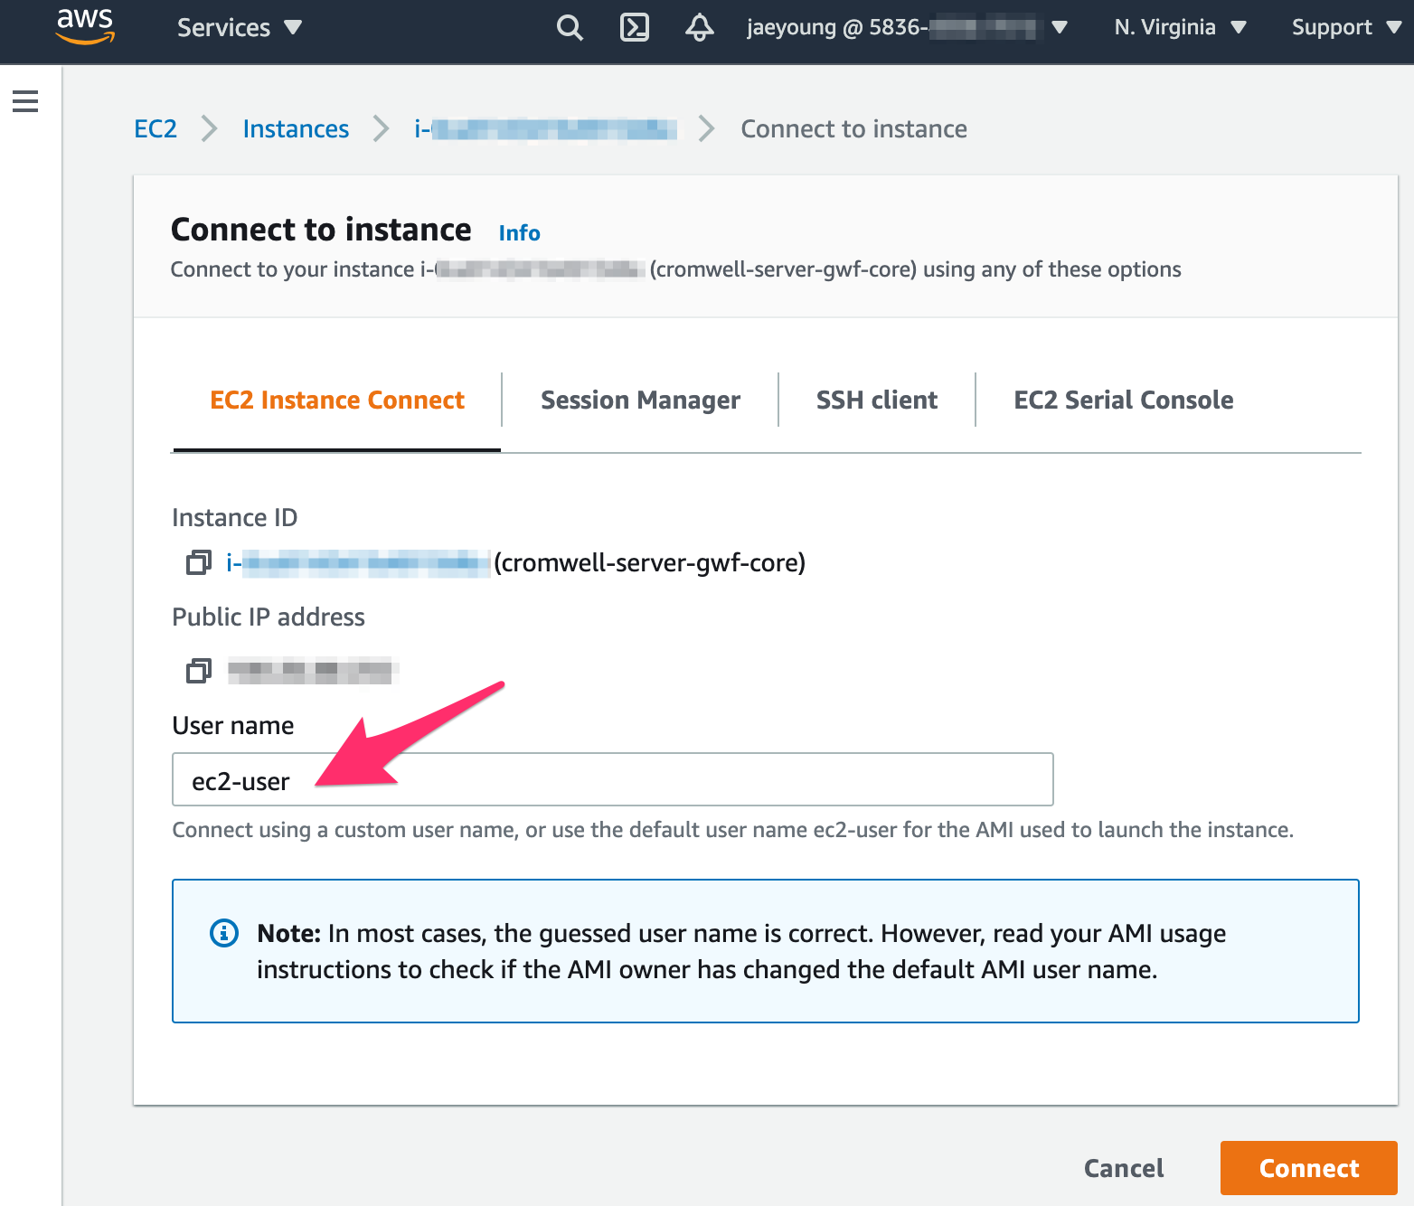Expand the Support dropdown menu
The image size is (1414, 1206).
coord(1346,28)
